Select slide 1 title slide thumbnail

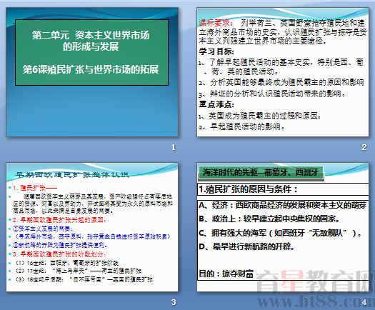[92, 72]
